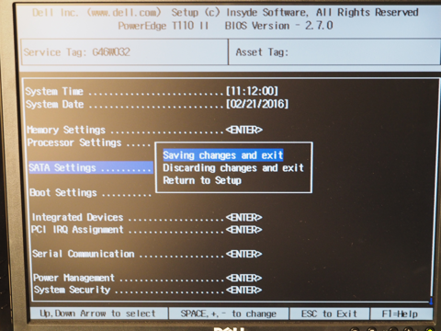Click ENTER marker beside Serial Communication
The image size is (441, 331).
point(244,254)
